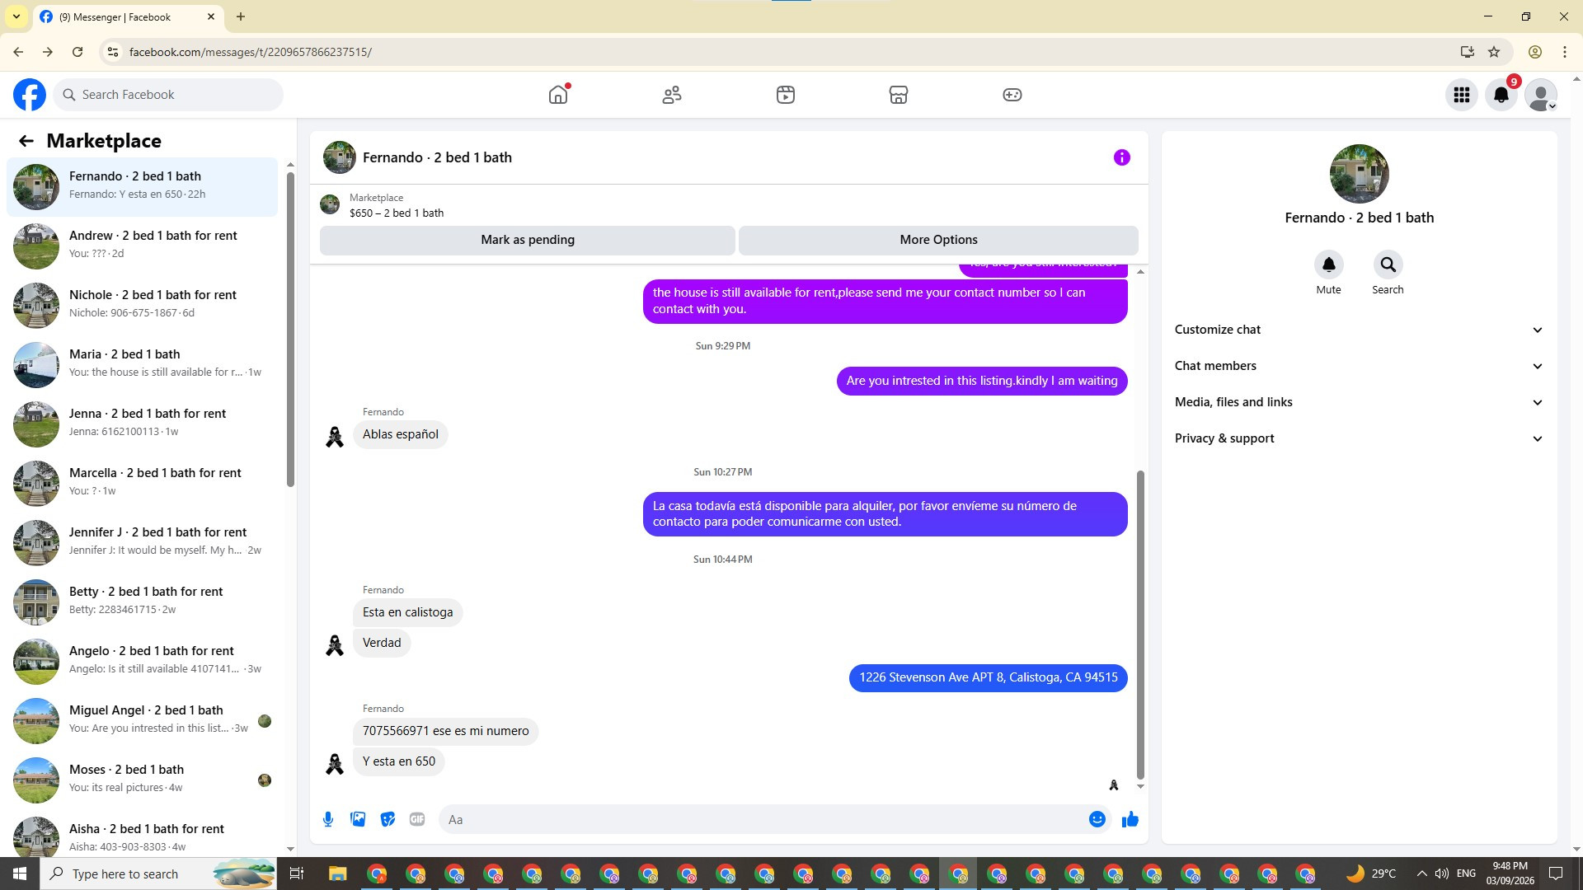
Task: Open Facebook notifications bell
Action: pos(1501,95)
